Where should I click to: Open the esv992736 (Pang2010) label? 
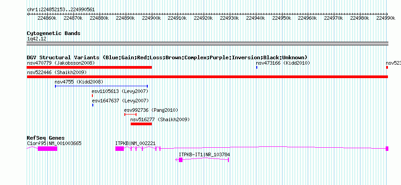pos(151,110)
